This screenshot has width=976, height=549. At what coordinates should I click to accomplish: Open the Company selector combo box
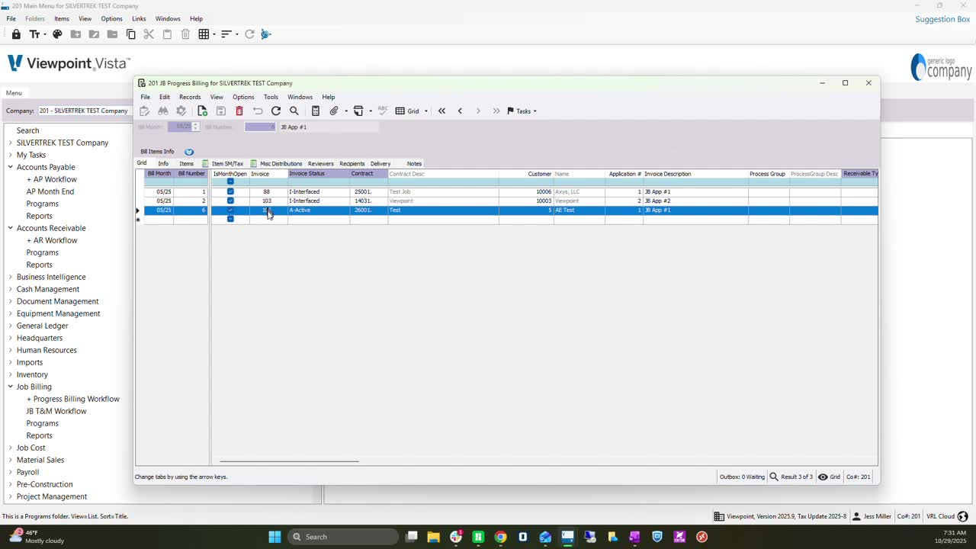(83, 111)
